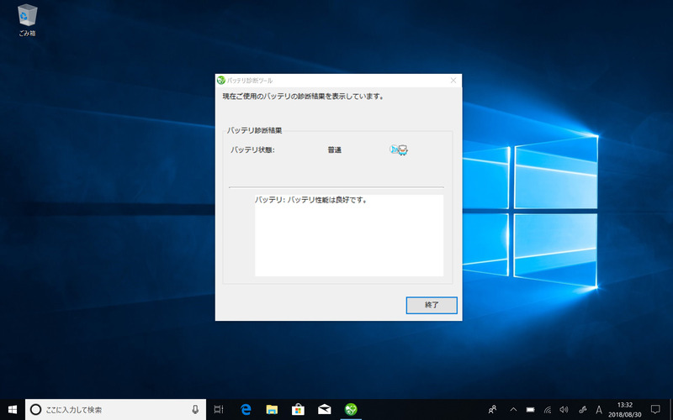
Task: Click the microphone icon in search box
Action: pyautogui.click(x=195, y=410)
